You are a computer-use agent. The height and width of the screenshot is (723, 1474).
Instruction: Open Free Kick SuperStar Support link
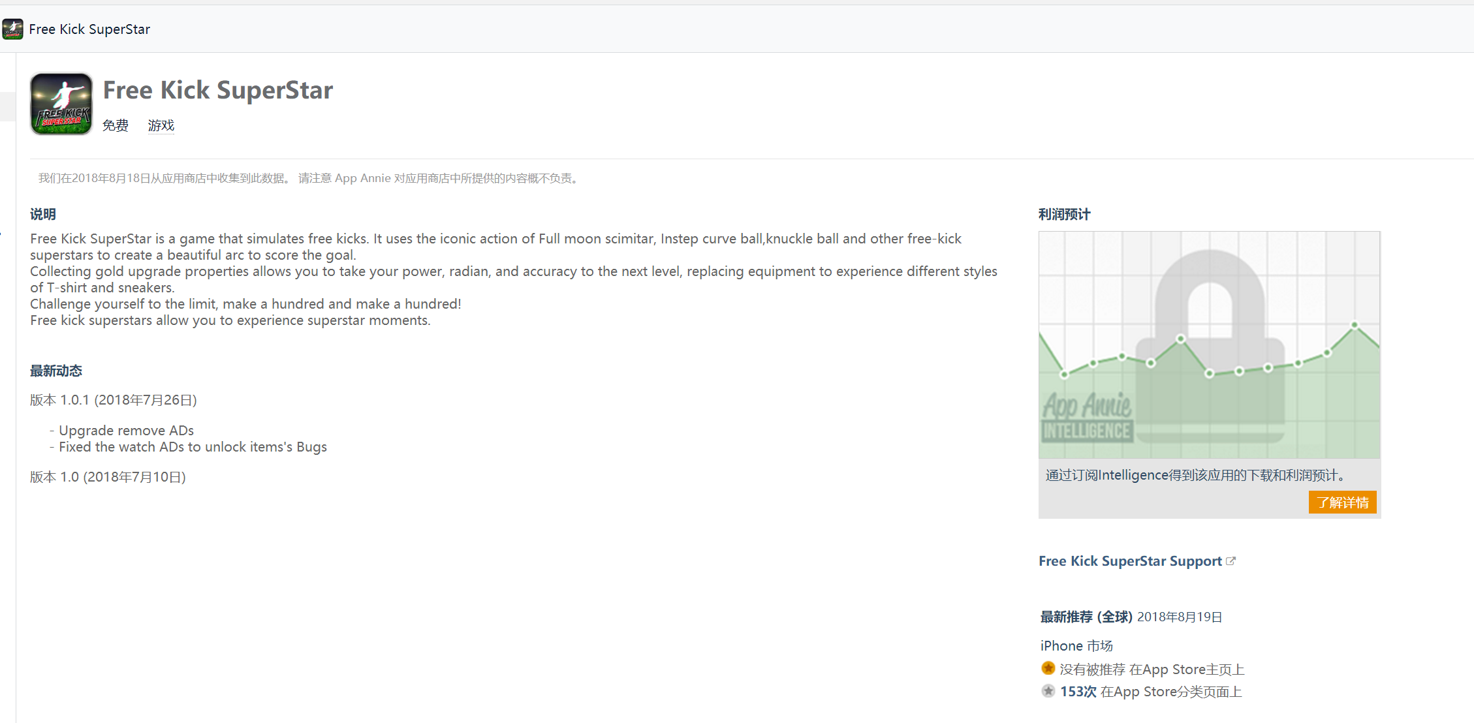click(1130, 561)
